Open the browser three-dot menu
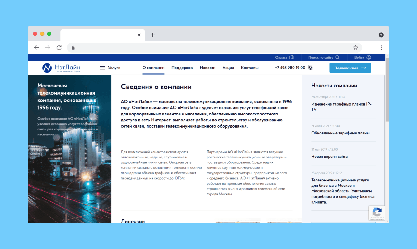Viewport: 417px width, 249px height. (x=381, y=48)
